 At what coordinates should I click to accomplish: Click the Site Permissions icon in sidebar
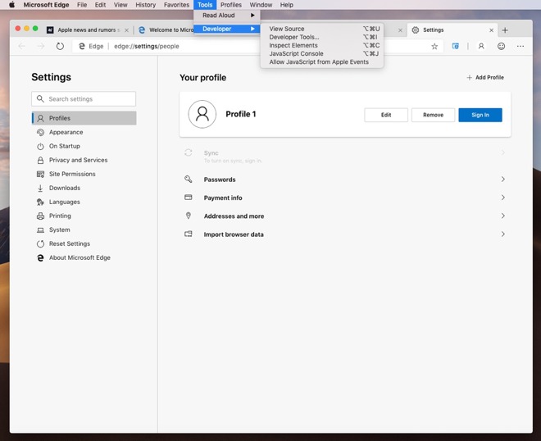pyautogui.click(x=40, y=175)
